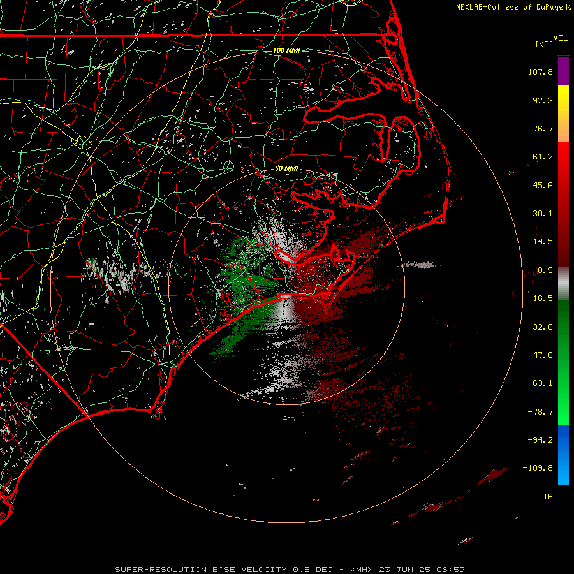The width and height of the screenshot is (574, 574).
Task: Click the [KT] units label
Action: click(544, 44)
